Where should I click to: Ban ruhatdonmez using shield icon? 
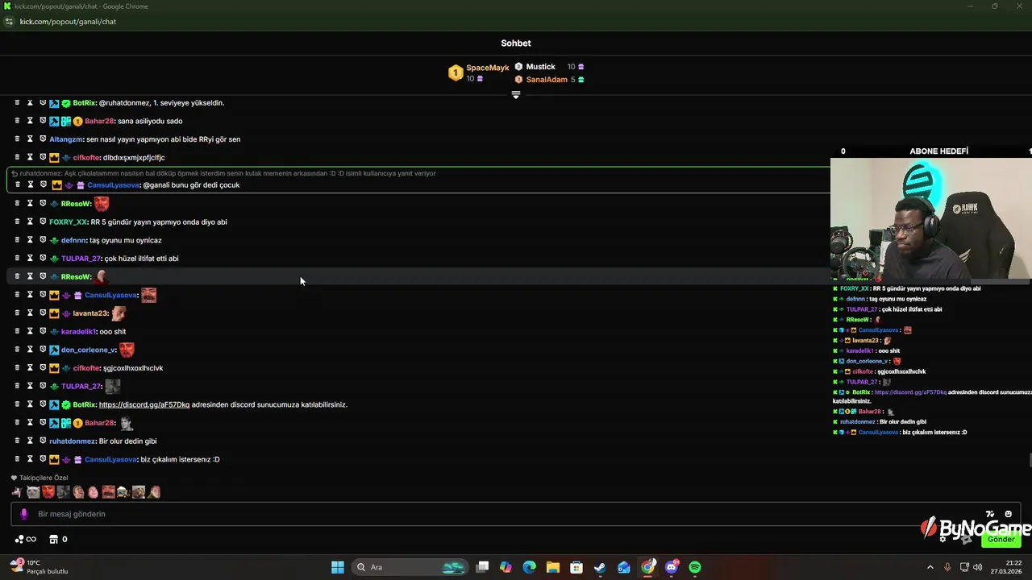(x=43, y=441)
